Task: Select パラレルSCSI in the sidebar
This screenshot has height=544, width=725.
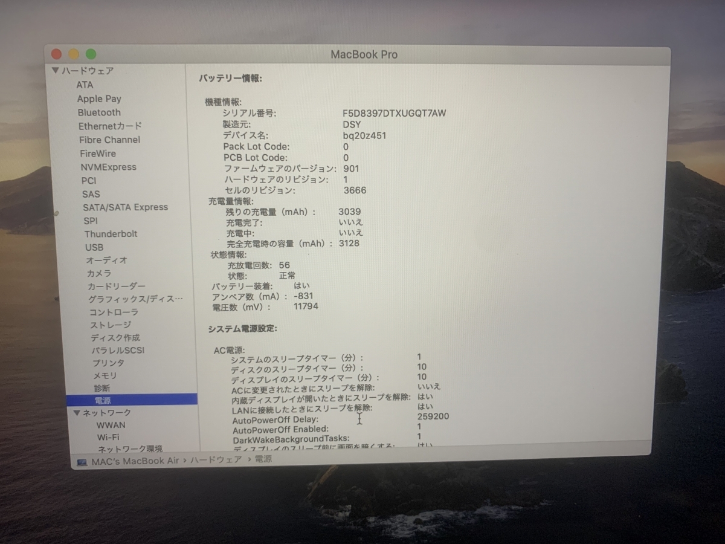Action: tap(118, 350)
